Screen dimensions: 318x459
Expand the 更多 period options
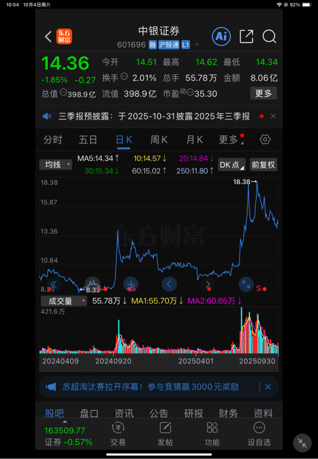pyautogui.click(x=231, y=139)
